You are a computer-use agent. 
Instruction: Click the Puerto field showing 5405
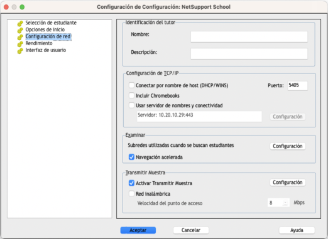tap(297, 86)
